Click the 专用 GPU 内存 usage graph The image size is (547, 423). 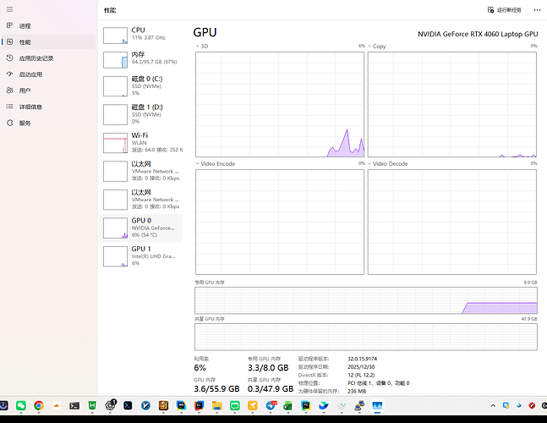[x=366, y=300]
